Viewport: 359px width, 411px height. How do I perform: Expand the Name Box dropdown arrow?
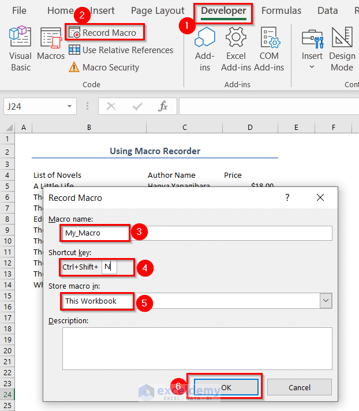point(69,106)
